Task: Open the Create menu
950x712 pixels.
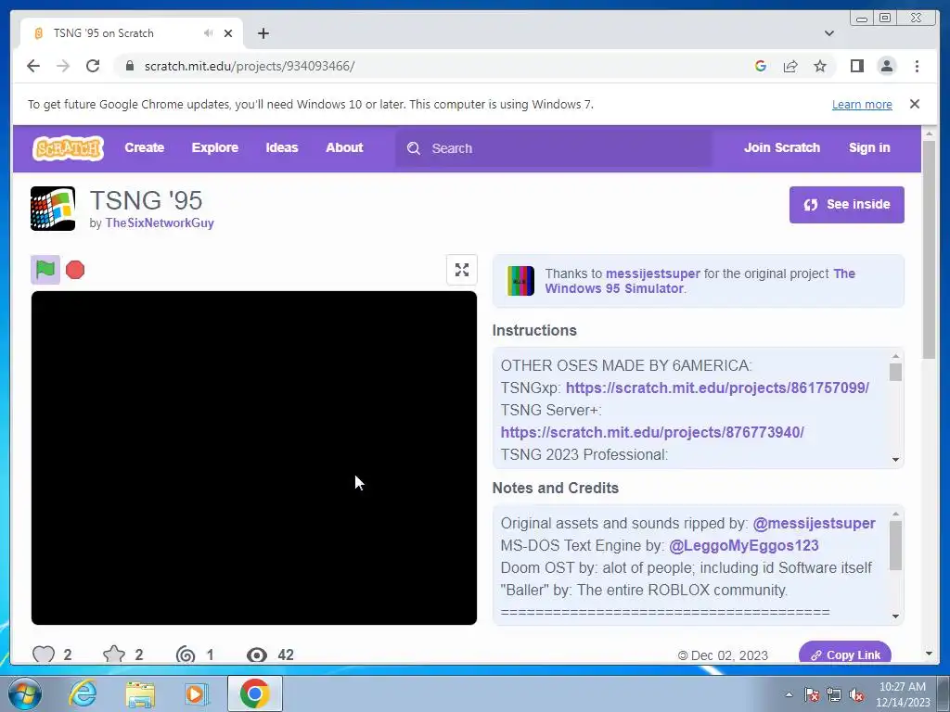Action: 144,147
